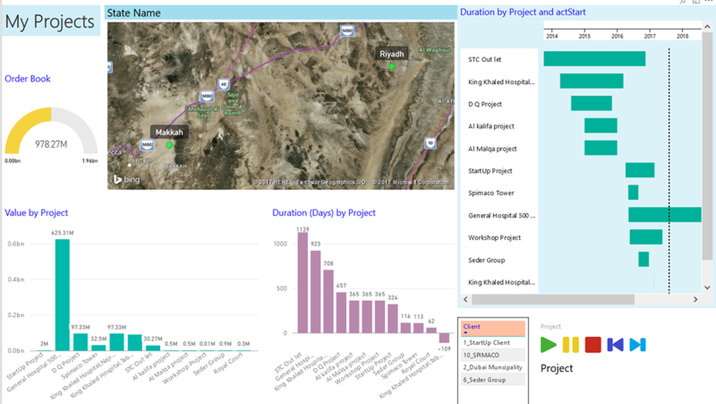The width and height of the screenshot is (716, 404).
Task: Click the yellow Pause icon
Action: pos(571,345)
